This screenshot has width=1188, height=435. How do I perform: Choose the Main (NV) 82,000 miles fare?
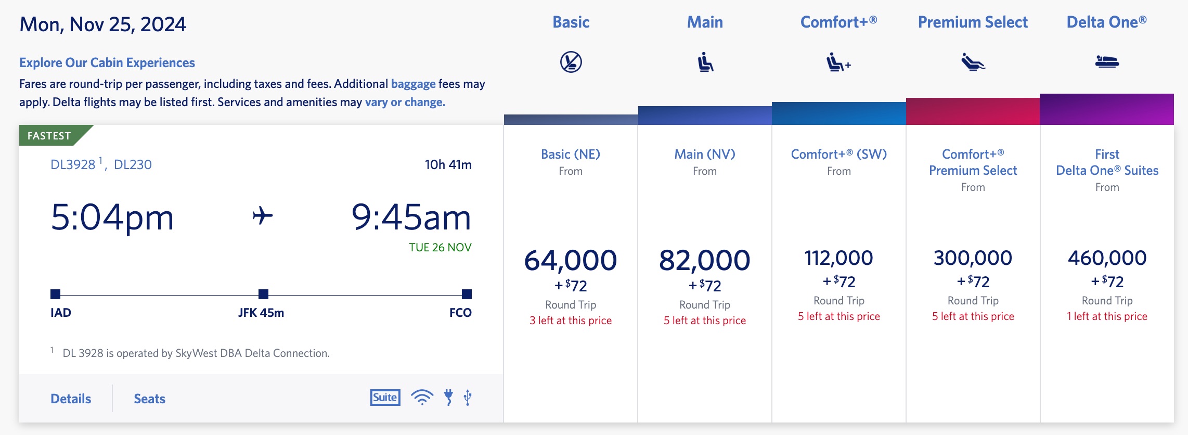pos(705,260)
